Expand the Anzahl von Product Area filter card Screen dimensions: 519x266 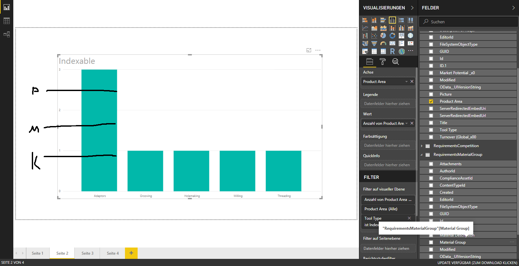coord(388,200)
